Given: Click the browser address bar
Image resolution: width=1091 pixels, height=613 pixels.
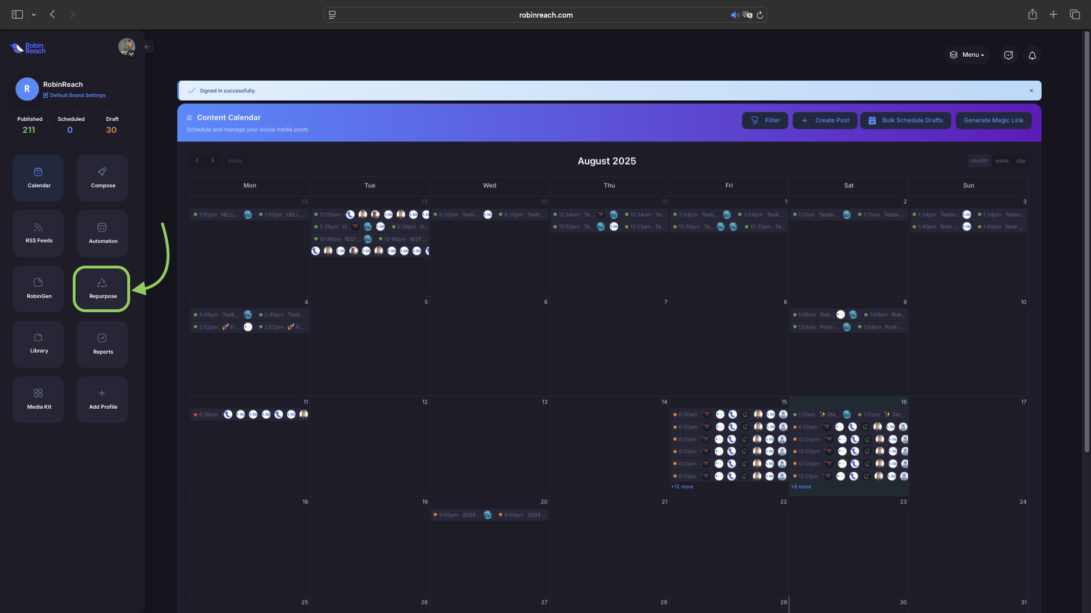Looking at the screenshot, I should click(x=545, y=15).
